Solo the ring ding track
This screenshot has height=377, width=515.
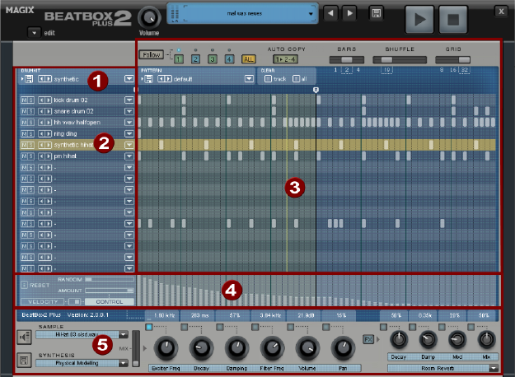coord(30,134)
